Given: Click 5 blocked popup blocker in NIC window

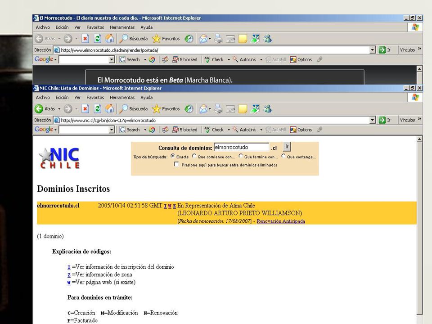Looking at the screenshot, I should (185, 130).
